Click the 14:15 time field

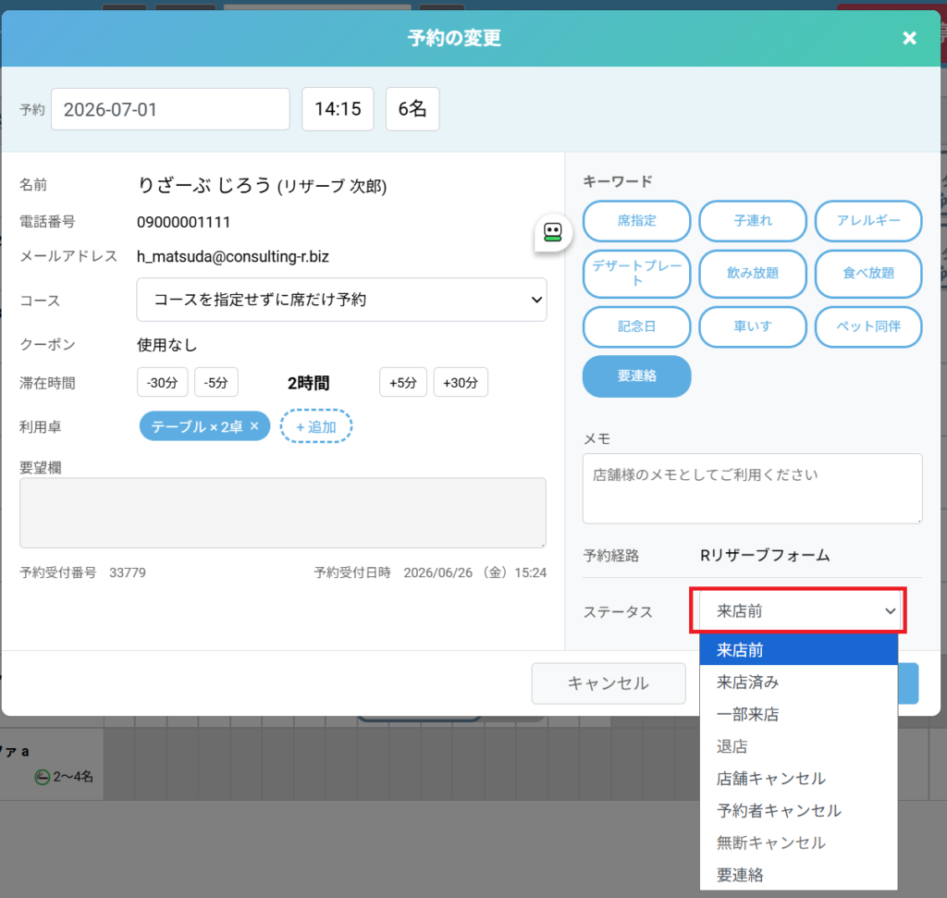[338, 109]
